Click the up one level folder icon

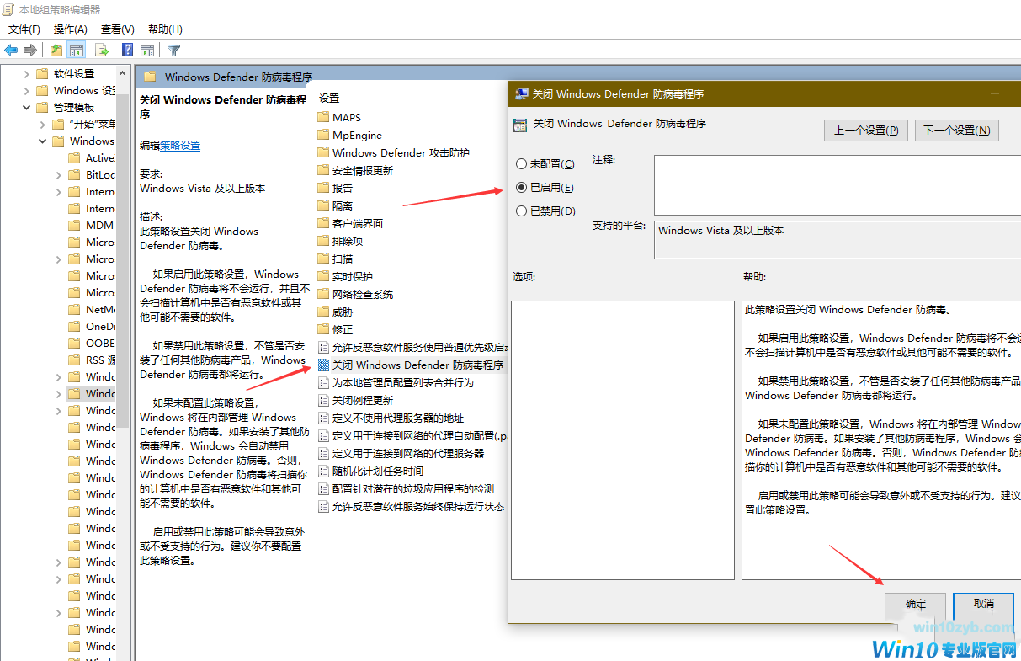click(56, 50)
